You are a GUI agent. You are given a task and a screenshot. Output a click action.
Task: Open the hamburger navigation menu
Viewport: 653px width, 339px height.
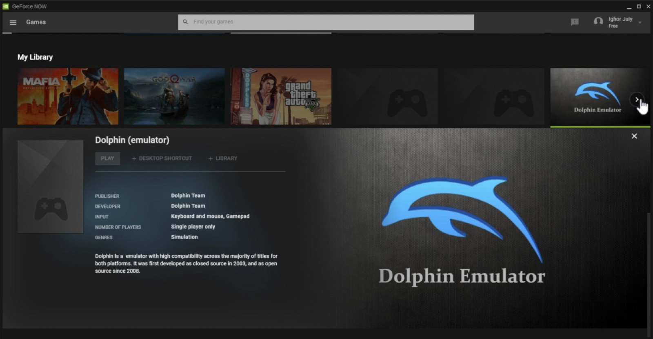[13, 22]
